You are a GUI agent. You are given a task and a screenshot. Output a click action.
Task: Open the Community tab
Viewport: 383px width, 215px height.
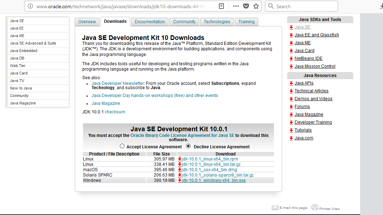185,22
